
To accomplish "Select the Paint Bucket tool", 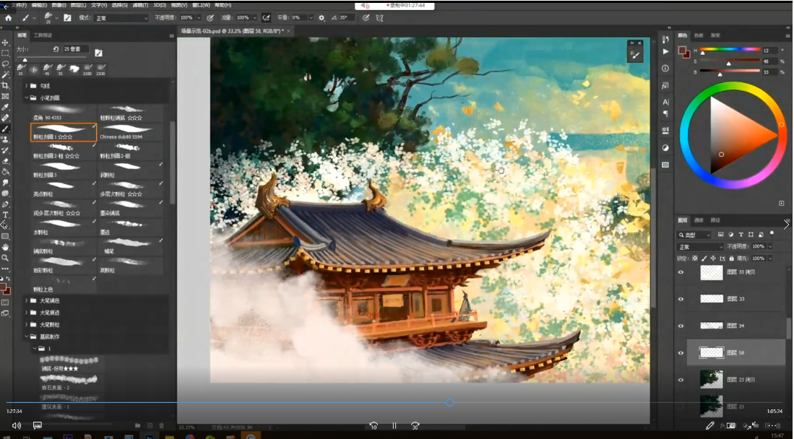I will tap(5, 172).
